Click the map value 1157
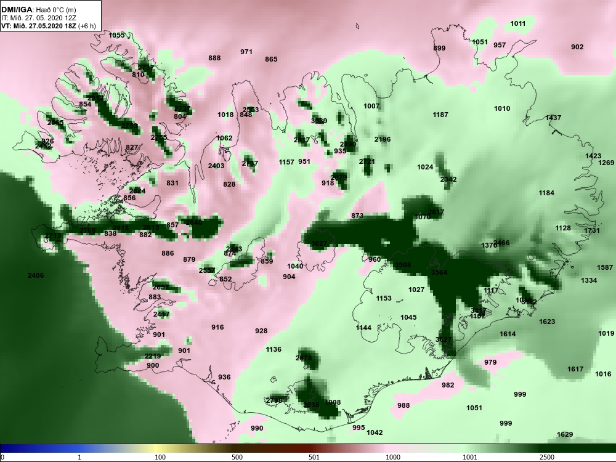Screen dimensions: 616x462 (286, 162)
